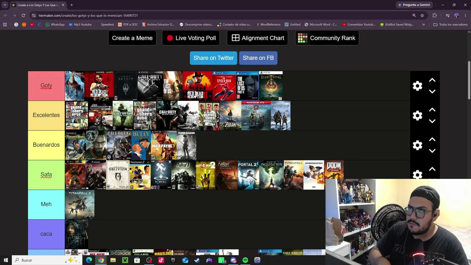Click the Create a Meme button
Image resolution: width=471 pixels, height=265 pixels.
(132, 38)
